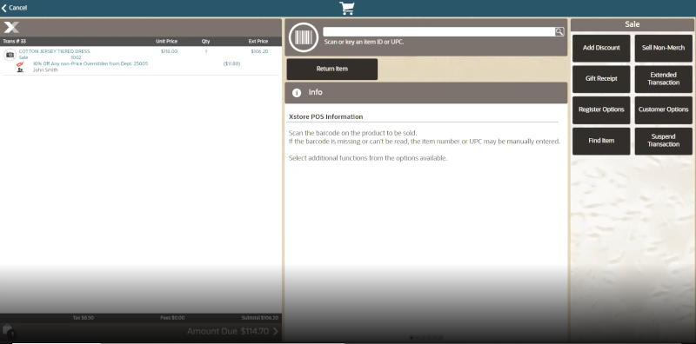This screenshot has height=344, width=696.
Task: Click the ($11.80) discount amount
Action: click(x=231, y=63)
